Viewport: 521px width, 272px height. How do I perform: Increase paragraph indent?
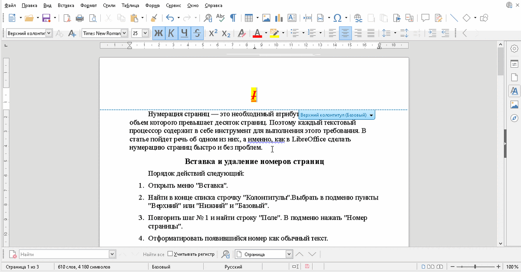pos(432,33)
